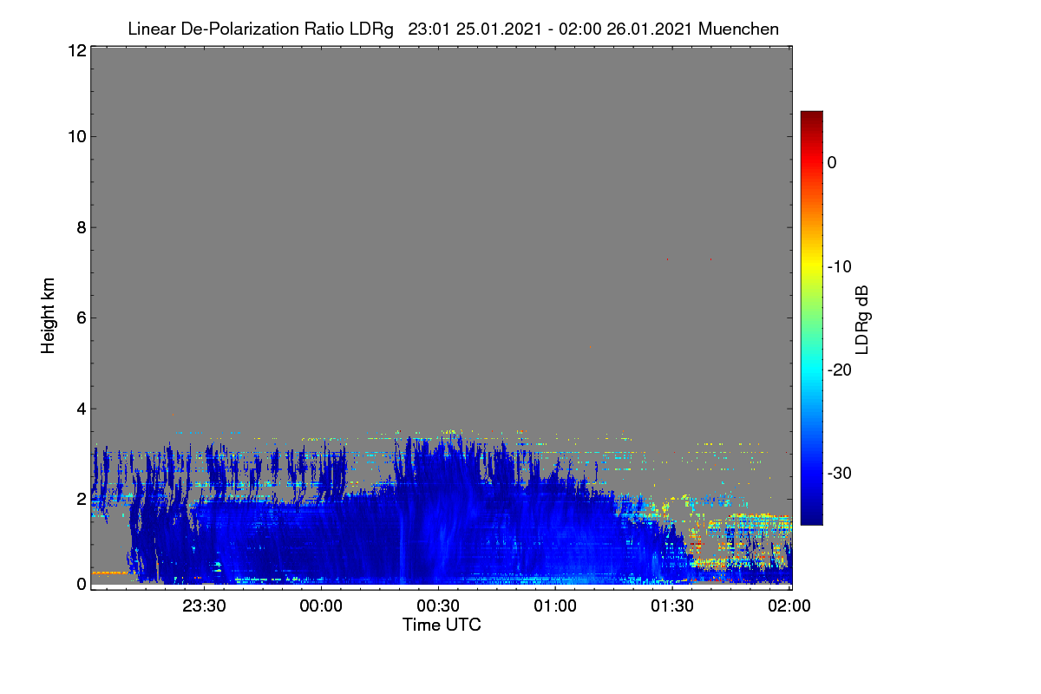Click the '8' height tick label
1041x694 pixels.
(x=81, y=227)
